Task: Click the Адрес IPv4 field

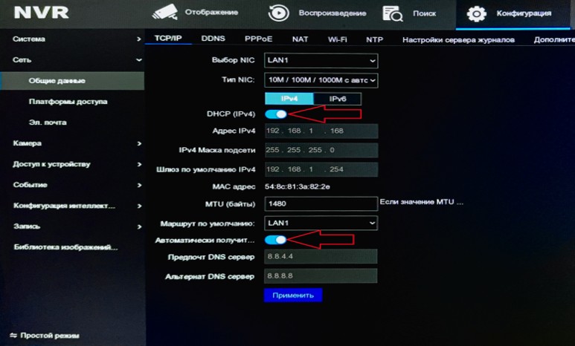Action: pos(321,131)
